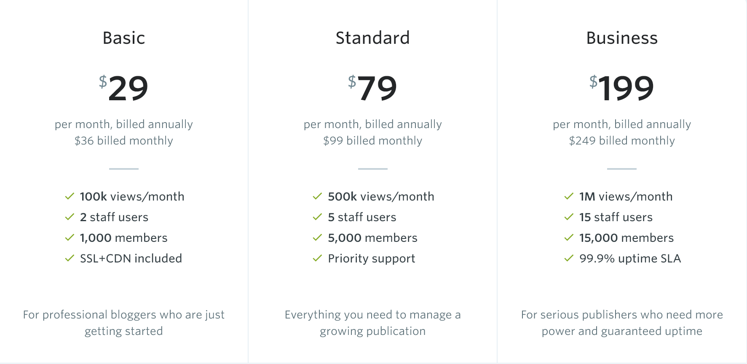Click the checkmark next to 500k views/month
The width and height of the screenshot is (747, 364).
317,196
